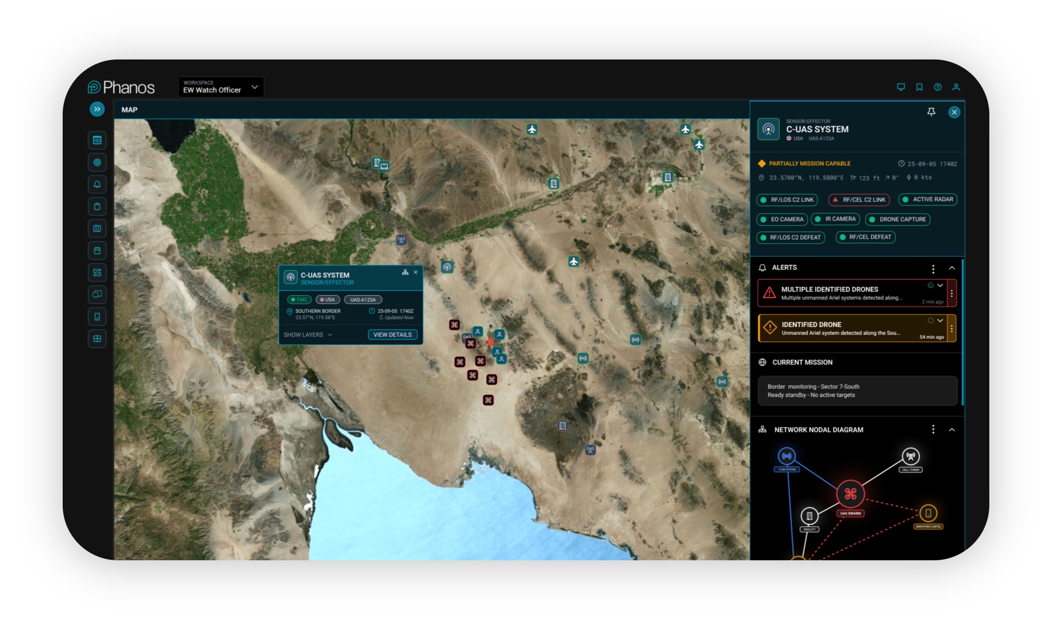Open alerts bell in left sidebar
1052x626 pixels.
(x=97, y=185)
